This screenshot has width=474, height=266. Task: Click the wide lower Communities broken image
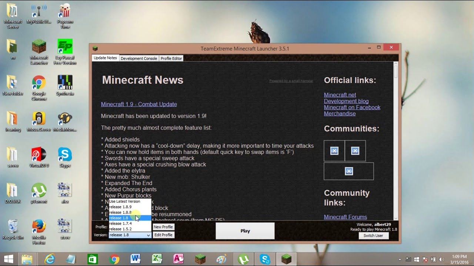pyautogui.click(x=349, y=171)
